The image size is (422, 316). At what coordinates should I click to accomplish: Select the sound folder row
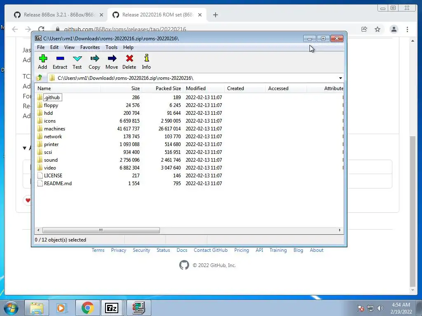pyautogui.click(x=189, y=160)
